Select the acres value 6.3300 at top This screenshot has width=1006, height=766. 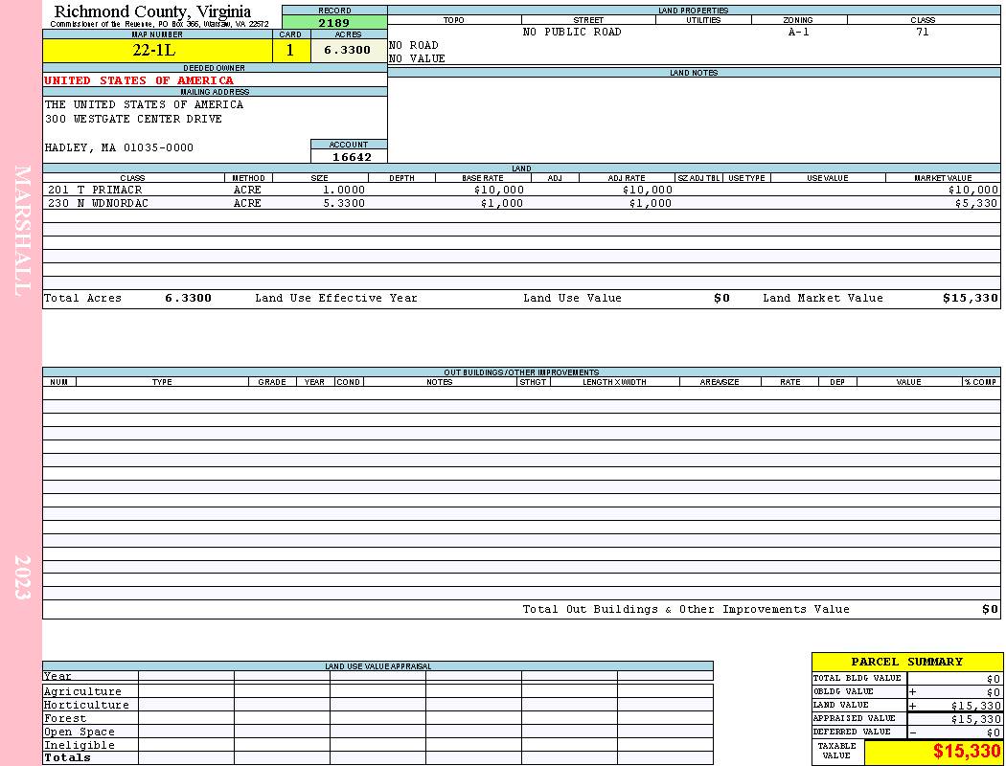coord(349,51)
